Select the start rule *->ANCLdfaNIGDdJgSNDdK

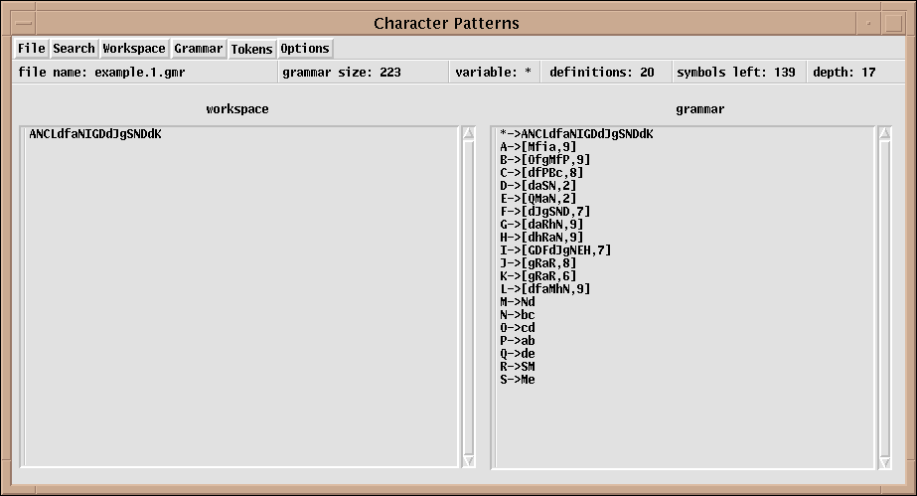click(x=576, y=133)
